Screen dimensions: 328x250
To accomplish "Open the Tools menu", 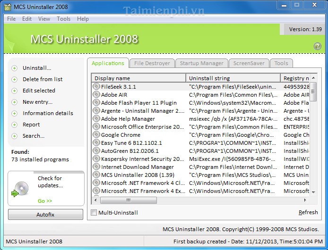I will 64,19.
